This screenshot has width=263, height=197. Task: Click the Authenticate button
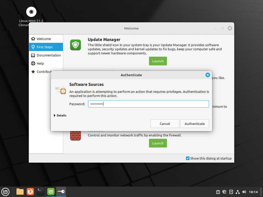coord(194,124)
